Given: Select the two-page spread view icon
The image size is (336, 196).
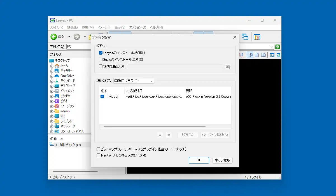Looking at the screenshot, I should tap(263, 55).
